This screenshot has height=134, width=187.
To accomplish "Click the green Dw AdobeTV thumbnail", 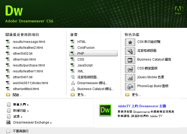I will tap(105, 110).
